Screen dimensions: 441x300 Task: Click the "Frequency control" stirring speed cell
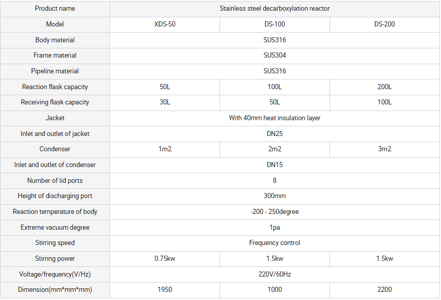tap(274, 242)
